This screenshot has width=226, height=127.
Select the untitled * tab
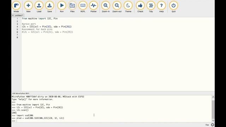coord(19,16)
